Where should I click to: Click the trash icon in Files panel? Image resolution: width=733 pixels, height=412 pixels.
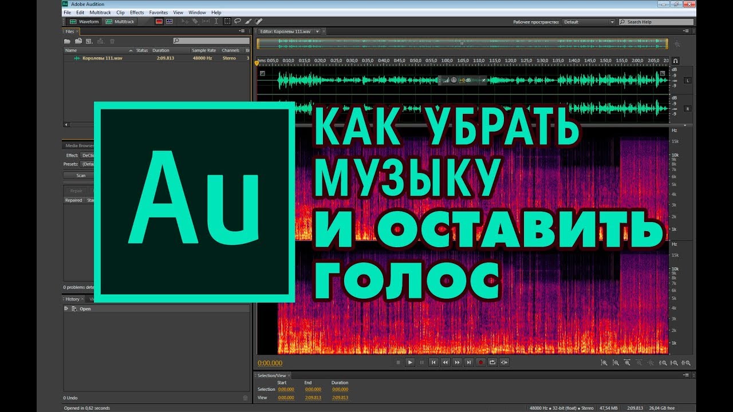tap(112, 41)
